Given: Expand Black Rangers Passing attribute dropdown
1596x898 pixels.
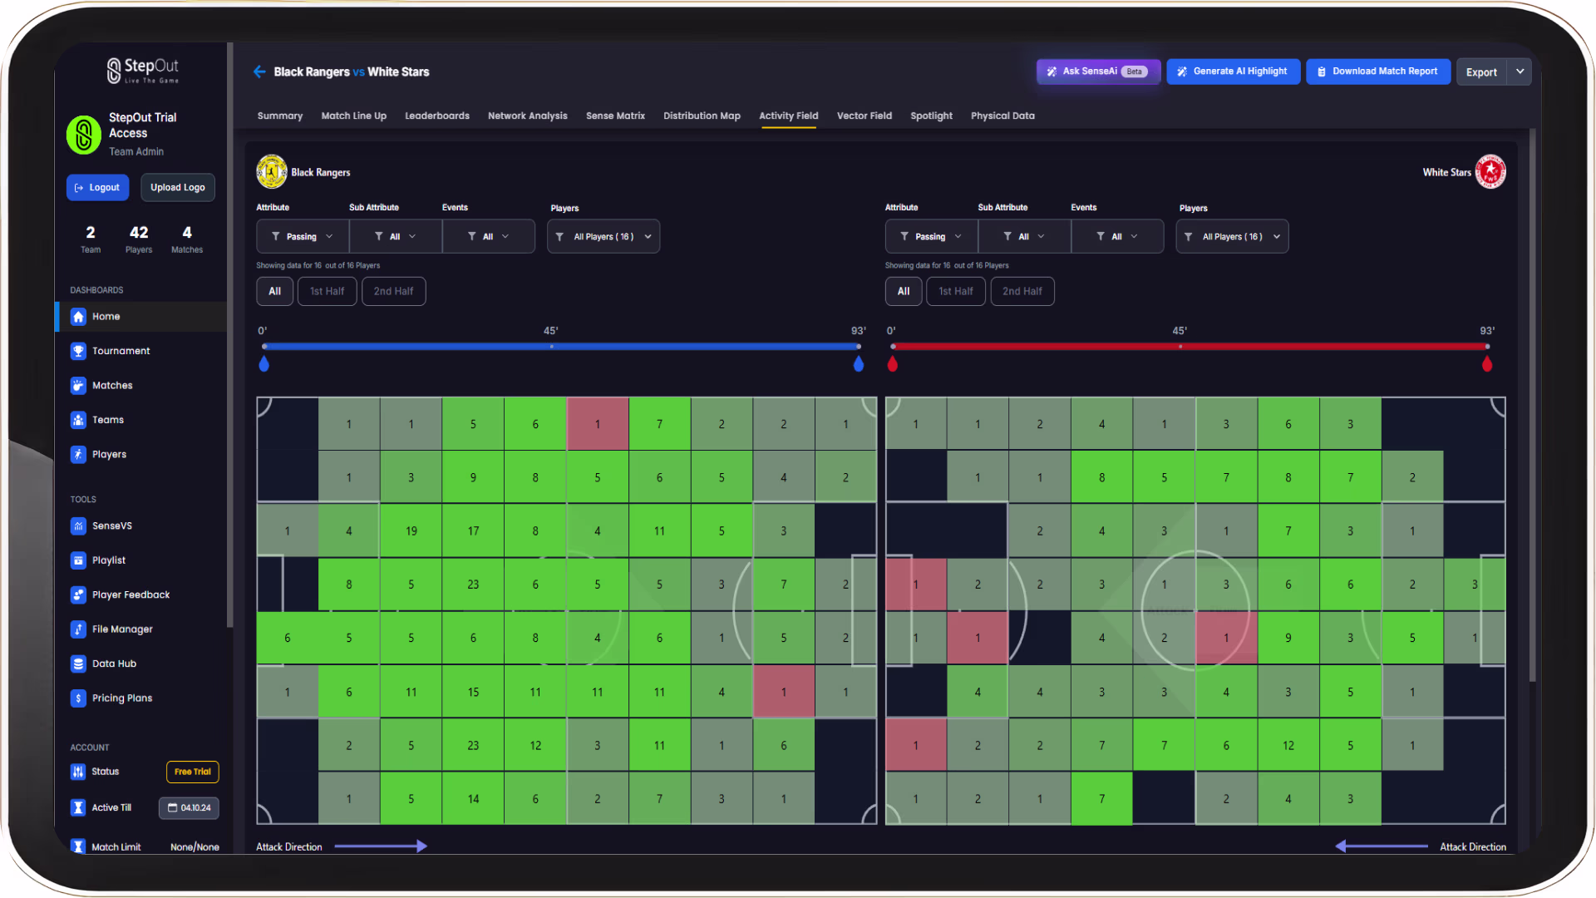Looking at the screenshot, I should (x=302, y=237).
